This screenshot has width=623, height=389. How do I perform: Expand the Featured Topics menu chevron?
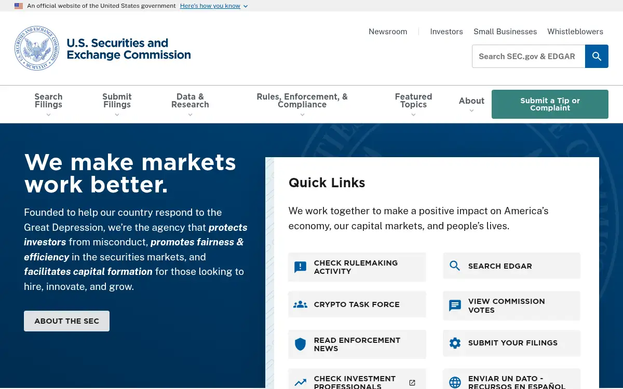pyautogui.click(x=413, y=115)
